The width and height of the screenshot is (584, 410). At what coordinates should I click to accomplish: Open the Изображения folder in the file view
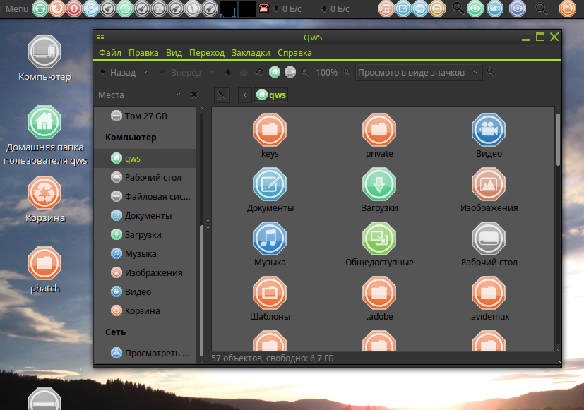pos(489,190)
